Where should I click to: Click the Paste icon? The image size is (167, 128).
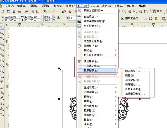[38, 11]
